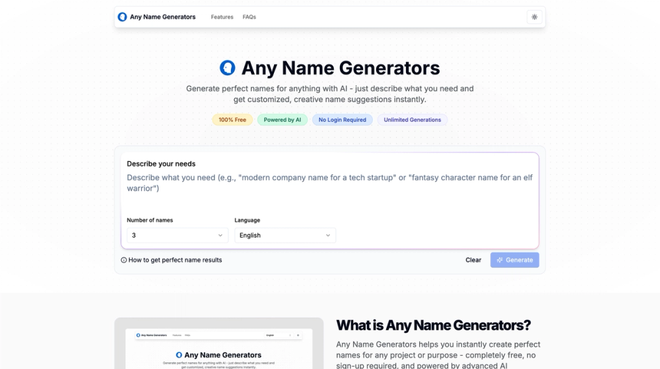This screenshot has width=660, height=369.
Task: Click the What is Any Name Generators? heading
Action: (x=433, y=325)
